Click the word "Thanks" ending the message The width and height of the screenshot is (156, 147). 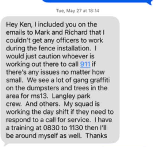click(x=96, y=136)
